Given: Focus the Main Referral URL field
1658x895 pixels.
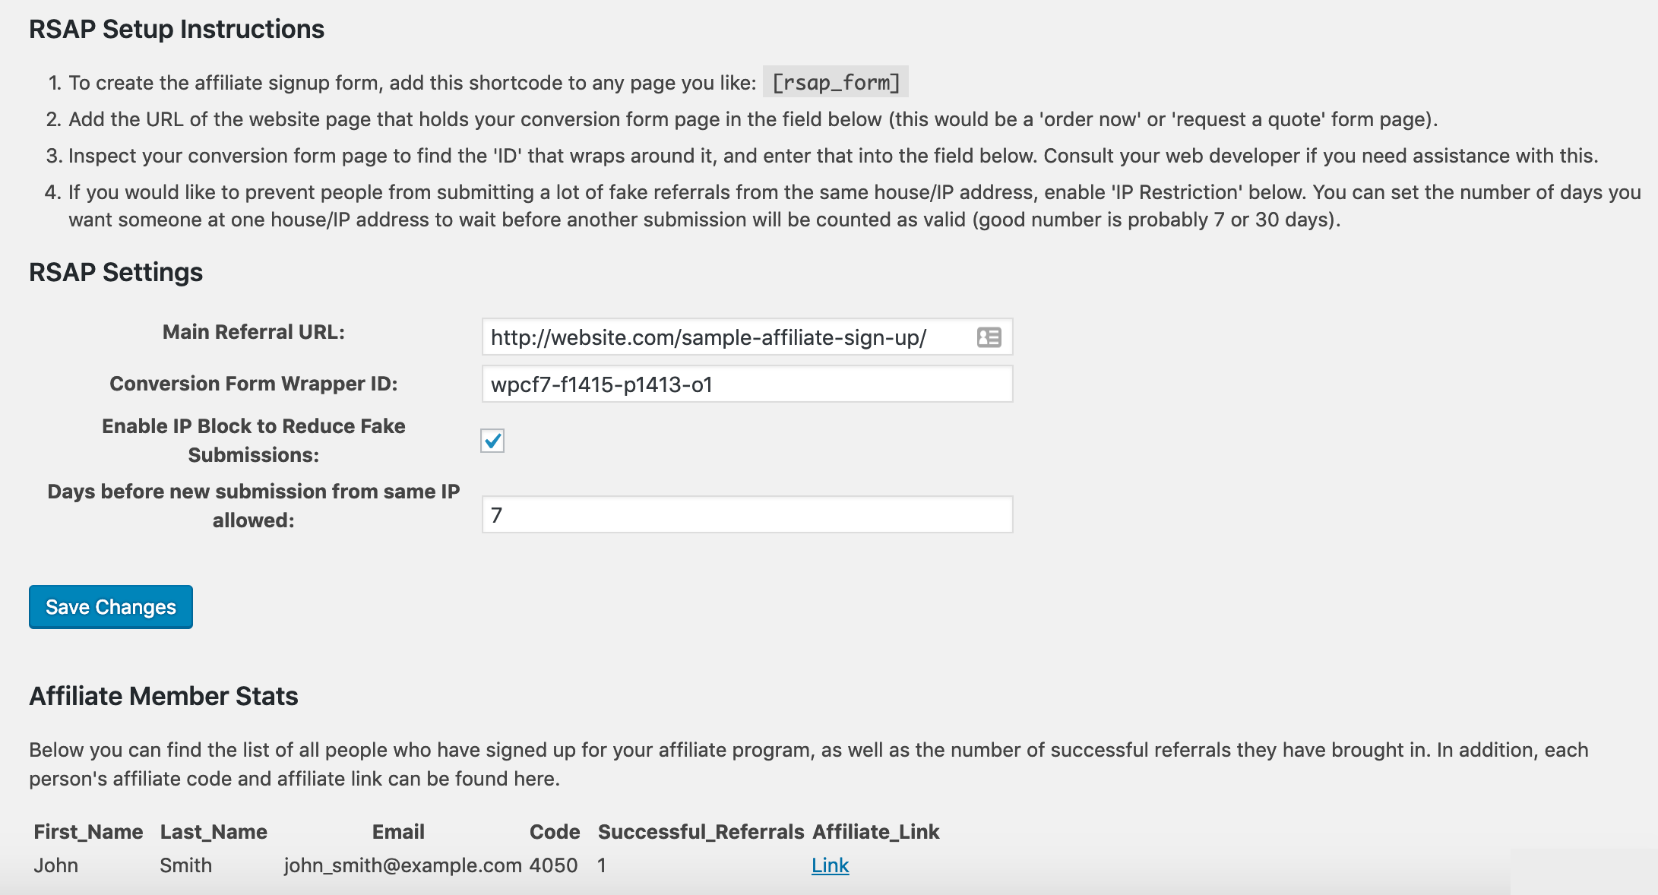Looking at the screenshot, I should (x=747, y=337).
